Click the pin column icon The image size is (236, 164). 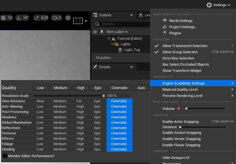click(x=102, y=32)
